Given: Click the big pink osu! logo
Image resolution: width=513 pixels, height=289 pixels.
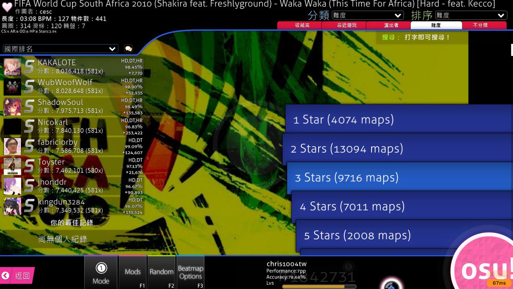Looking at the screenshot, I should (485, 265).
